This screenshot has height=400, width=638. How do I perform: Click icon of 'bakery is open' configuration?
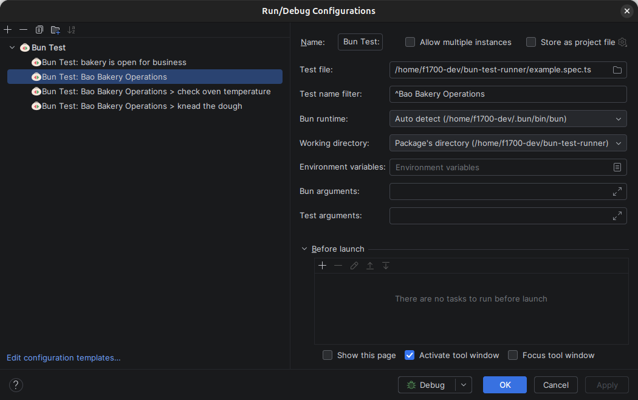click(36, 62)
